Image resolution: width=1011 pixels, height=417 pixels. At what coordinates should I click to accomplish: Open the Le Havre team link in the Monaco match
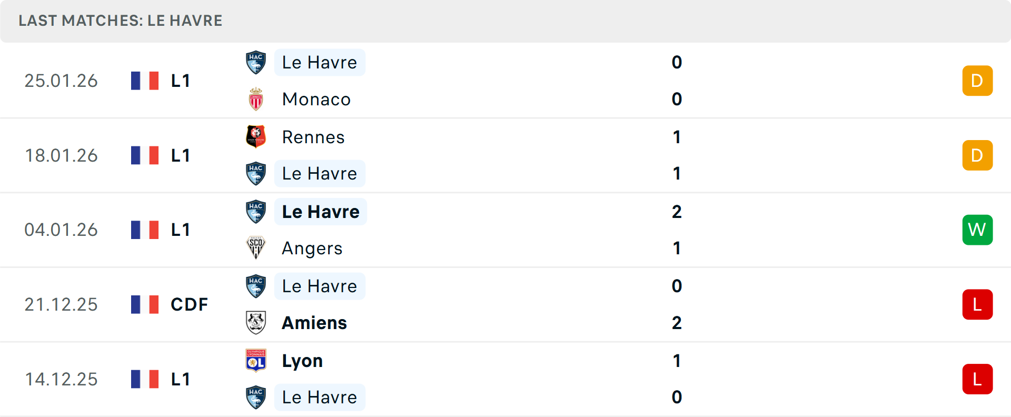coord(319,62)
